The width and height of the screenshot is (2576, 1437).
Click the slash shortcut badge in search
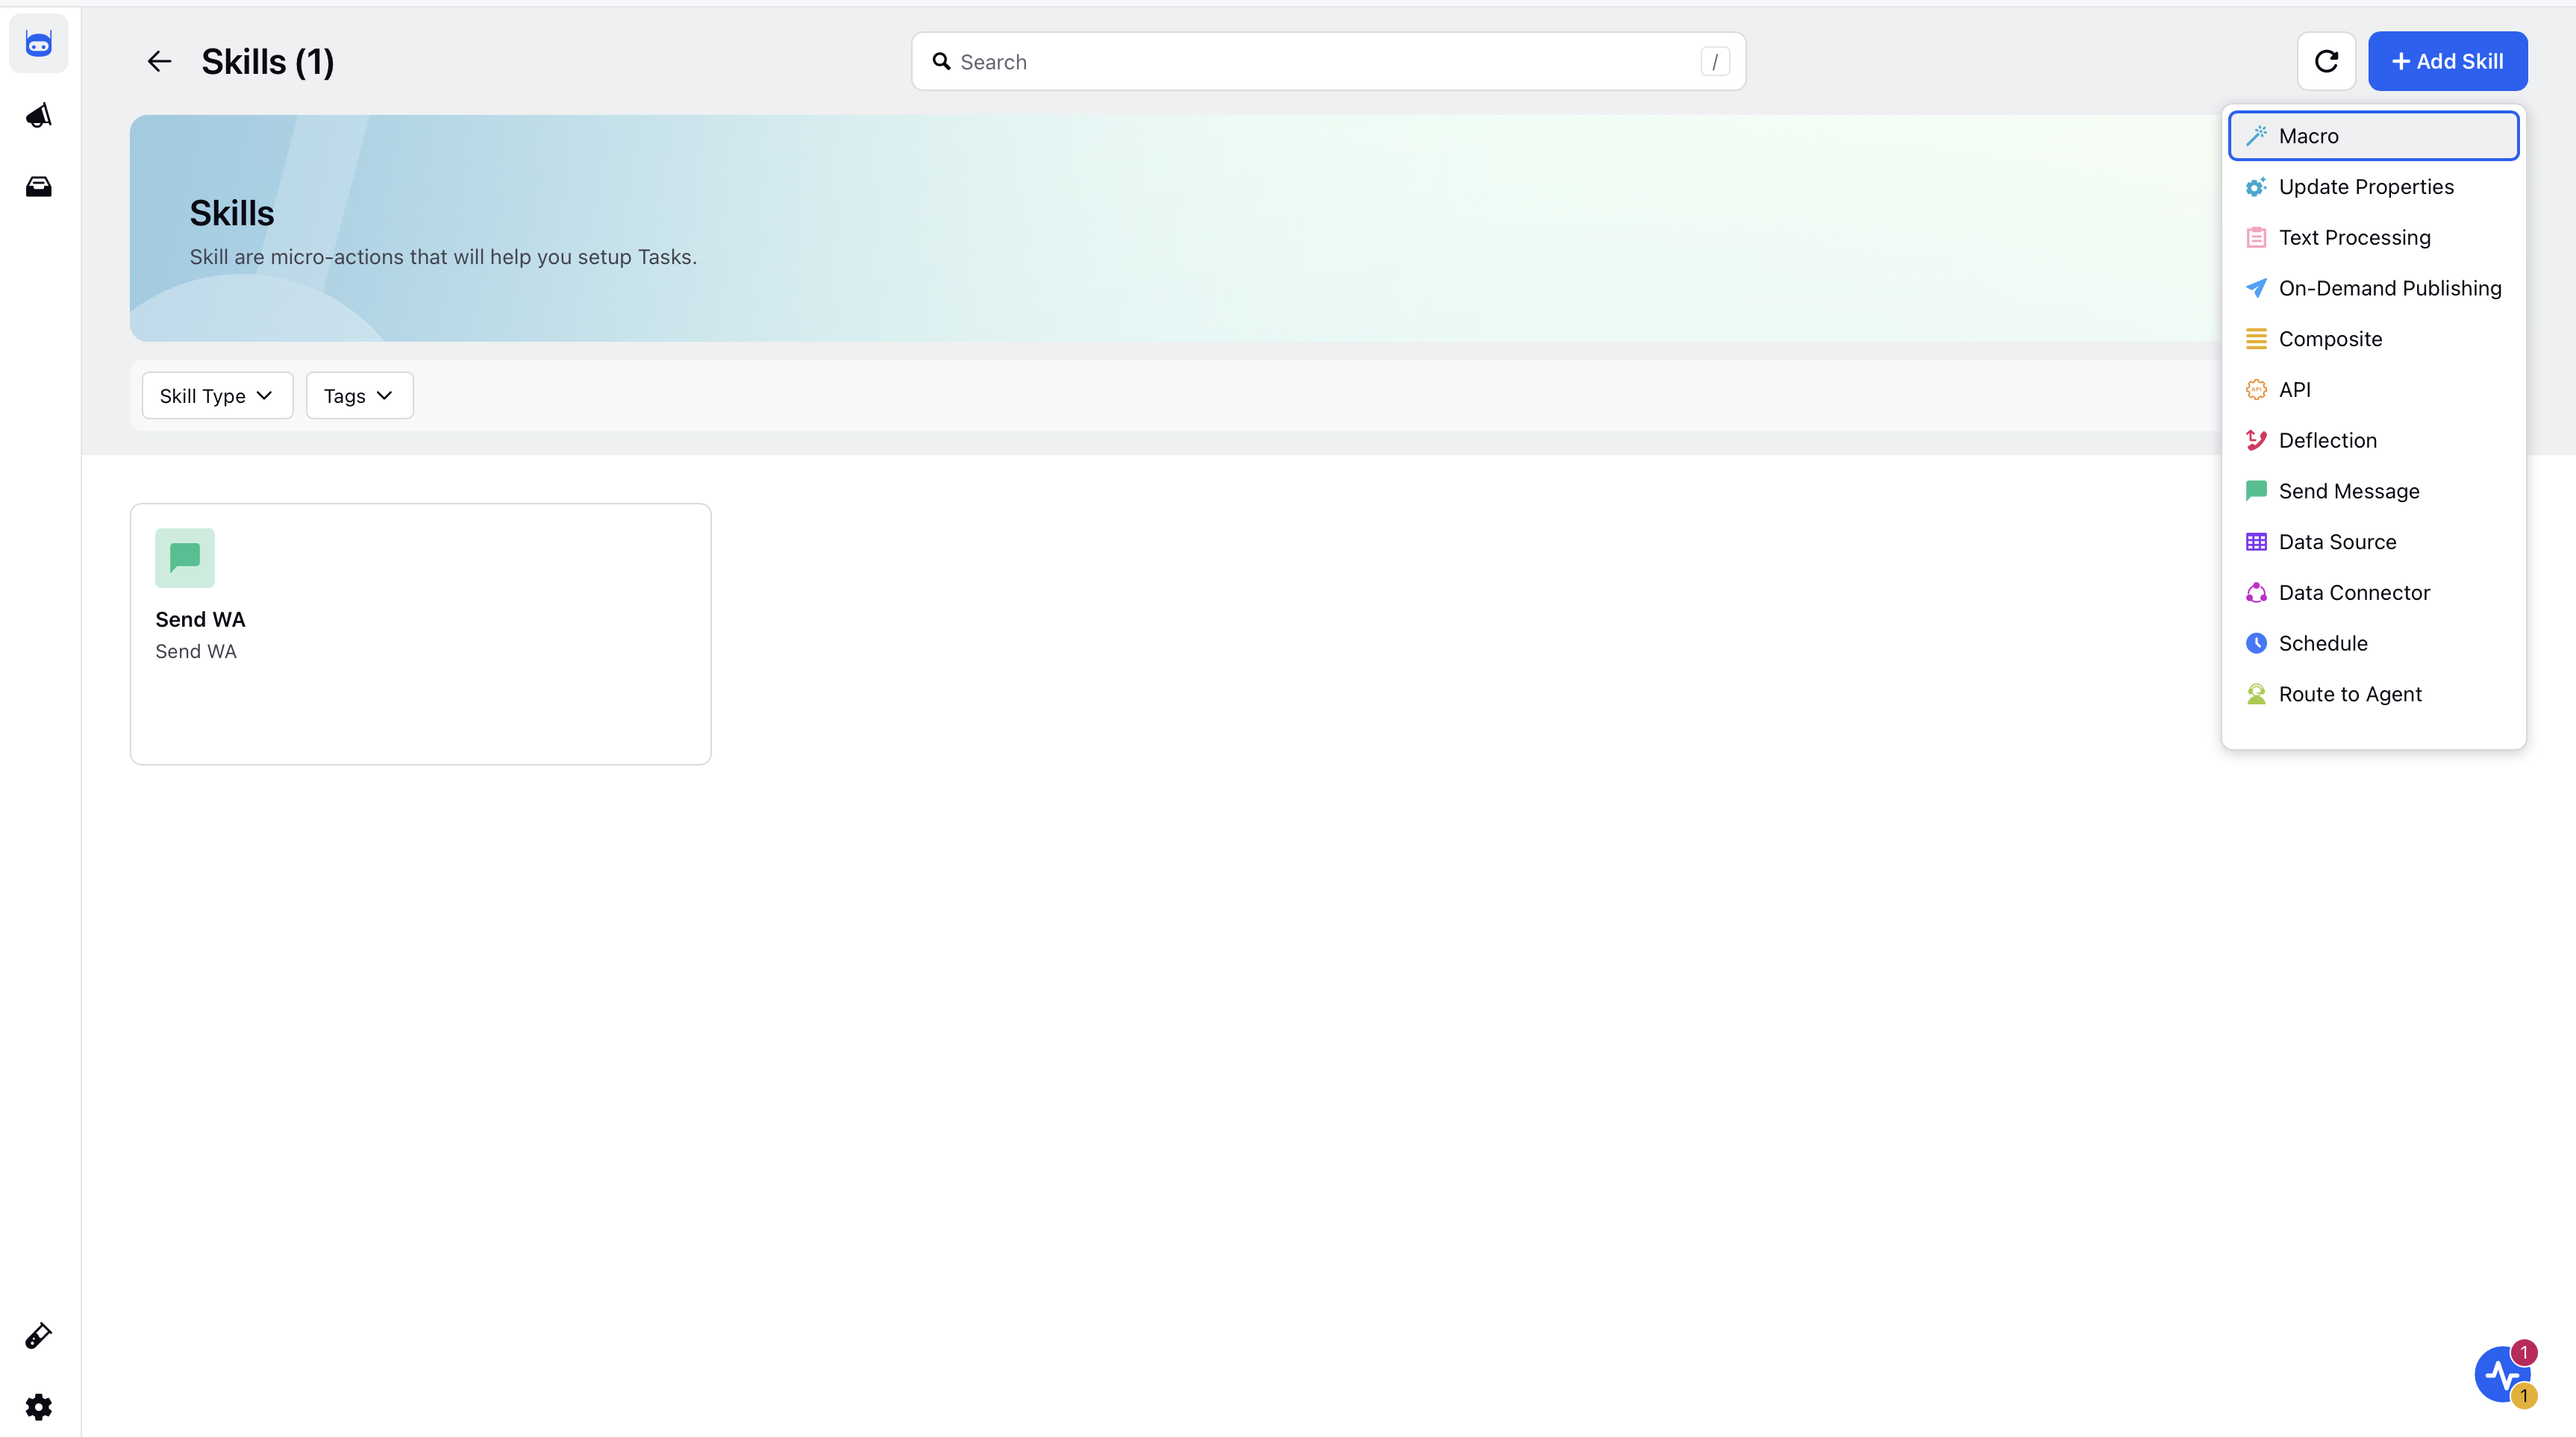click(1715, 62)
